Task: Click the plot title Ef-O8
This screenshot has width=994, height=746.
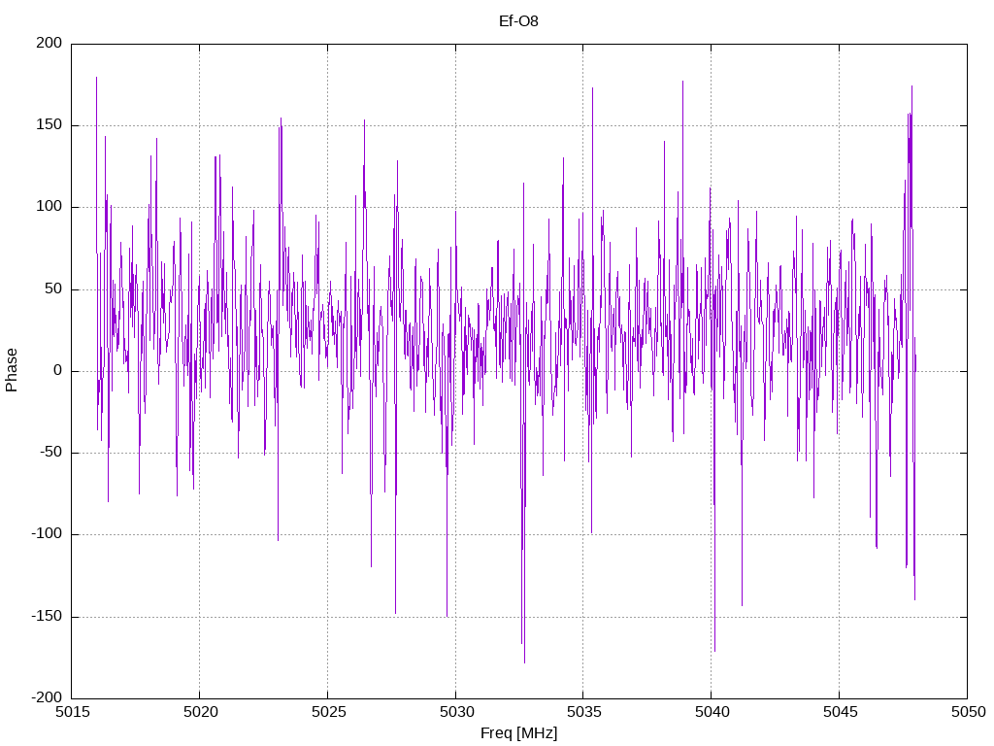Action: pyautogui.click(x=518, y=21)
